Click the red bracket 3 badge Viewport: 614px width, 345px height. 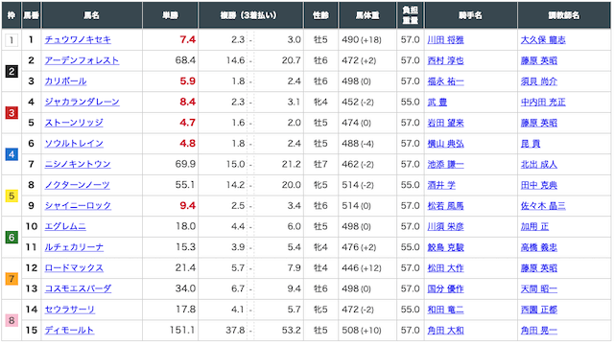click(12, 113)
